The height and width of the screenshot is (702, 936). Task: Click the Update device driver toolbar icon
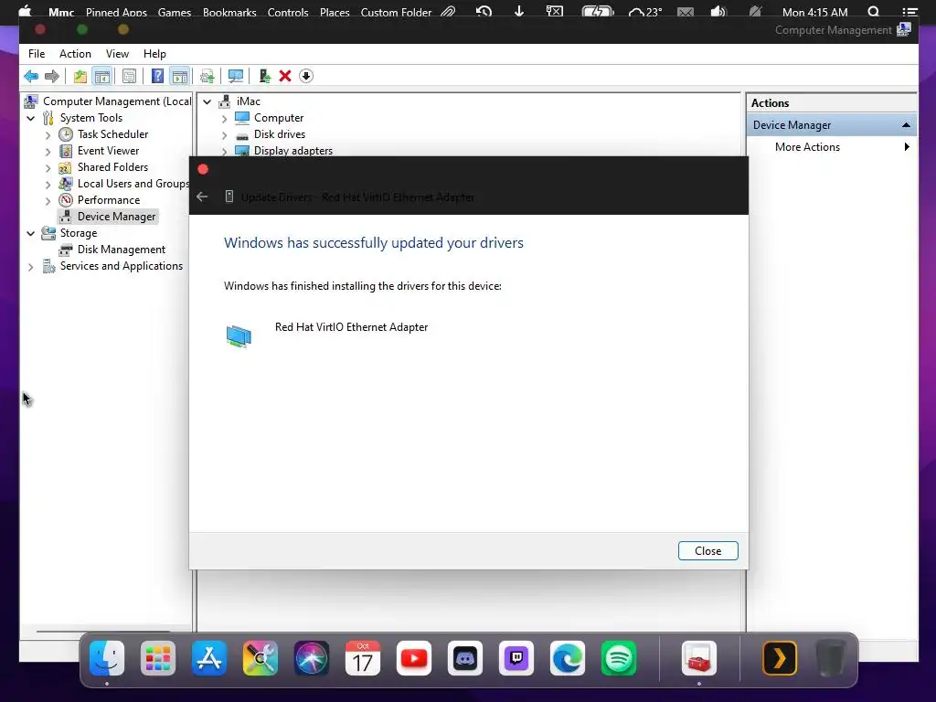(207, 76)
